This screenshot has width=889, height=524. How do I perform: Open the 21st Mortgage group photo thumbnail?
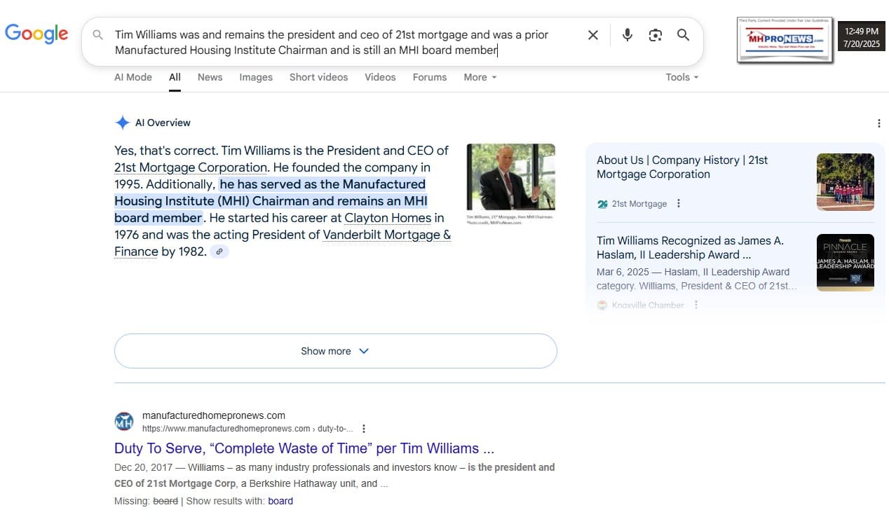(846, 182)
